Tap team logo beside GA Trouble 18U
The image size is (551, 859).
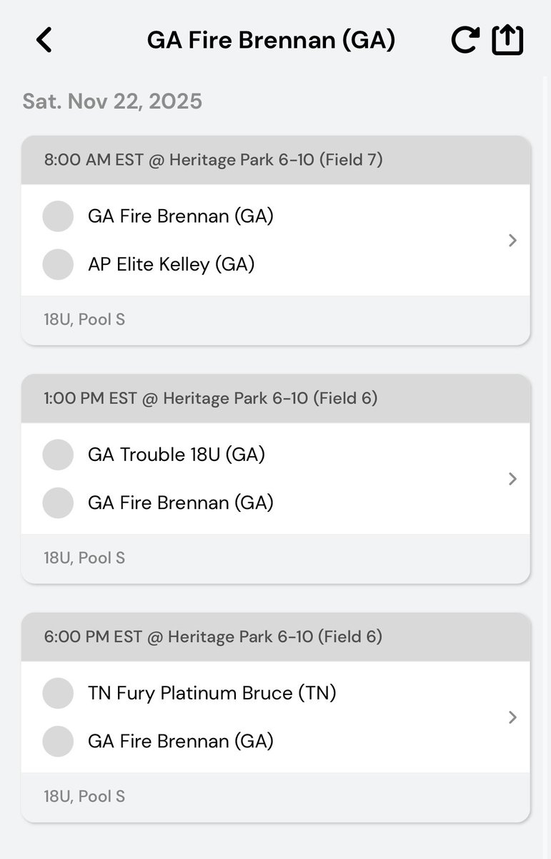click(x=58, y=455)
